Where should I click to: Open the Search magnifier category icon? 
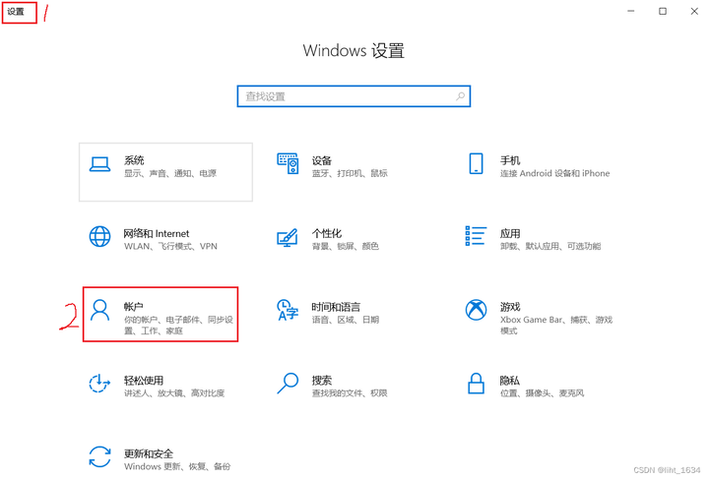(288, 384)
